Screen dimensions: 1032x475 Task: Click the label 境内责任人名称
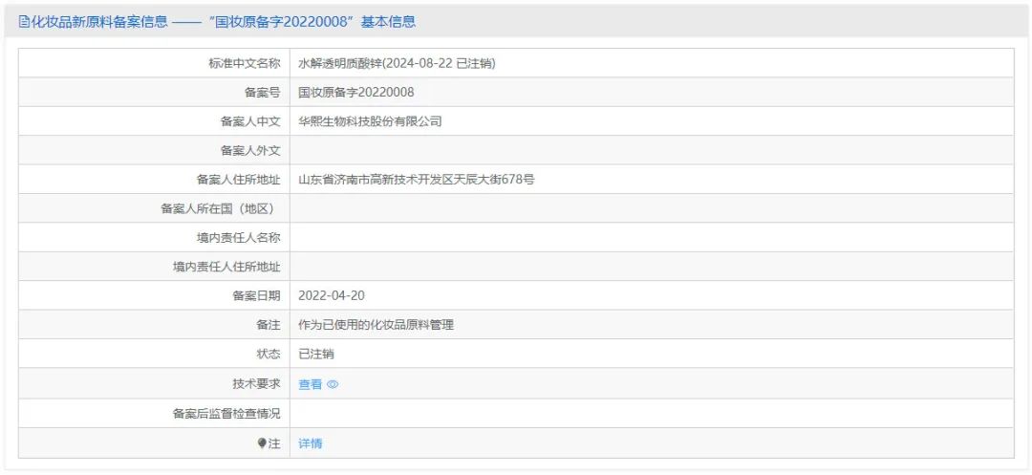pyautogui.click(x=238, y=237)
